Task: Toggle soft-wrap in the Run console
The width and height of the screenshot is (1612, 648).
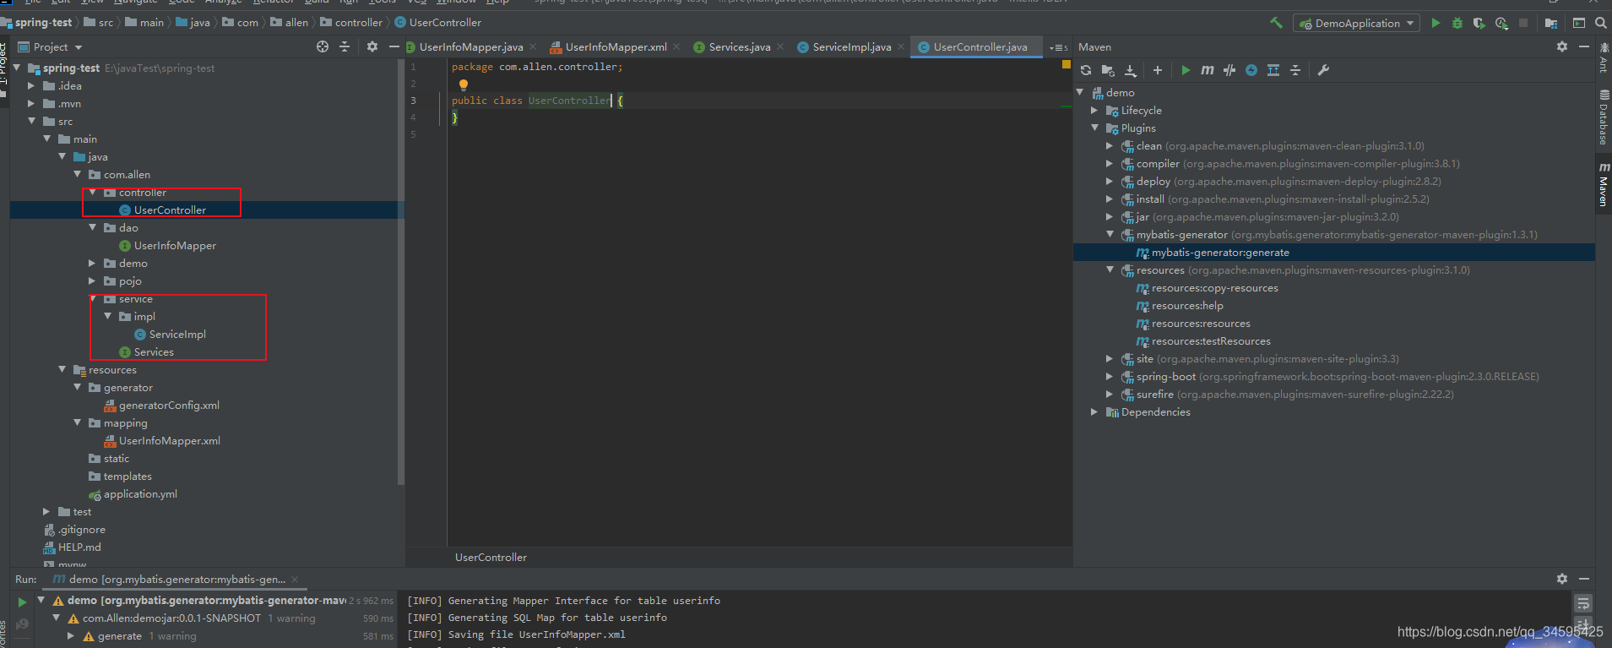Action: [x=1583, y=603]
